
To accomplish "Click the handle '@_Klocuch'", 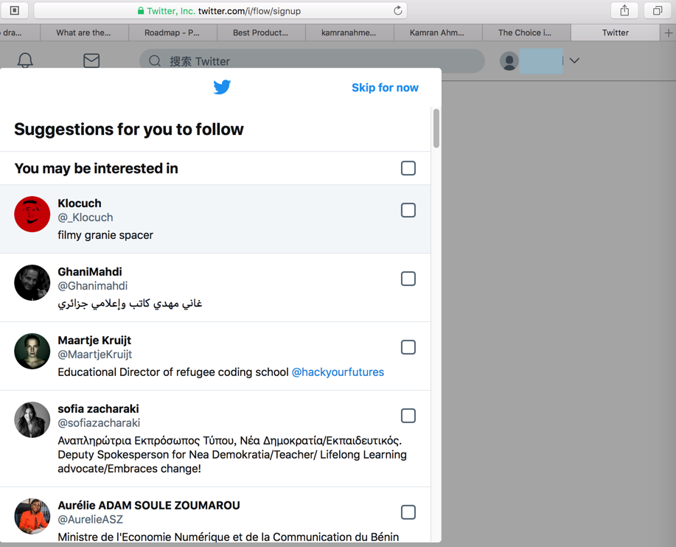I will [x=86, y=217].
